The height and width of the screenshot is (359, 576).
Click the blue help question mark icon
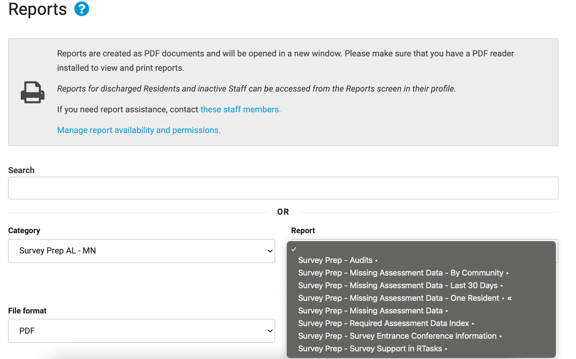[82, 9]
